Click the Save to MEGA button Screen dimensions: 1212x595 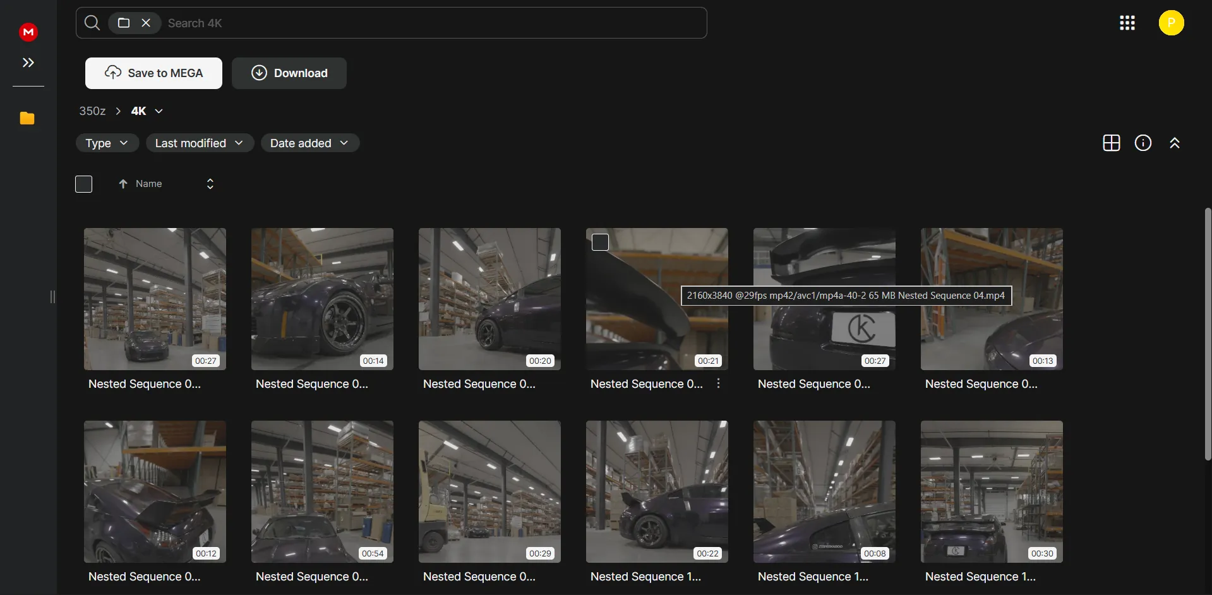point(153,73)
